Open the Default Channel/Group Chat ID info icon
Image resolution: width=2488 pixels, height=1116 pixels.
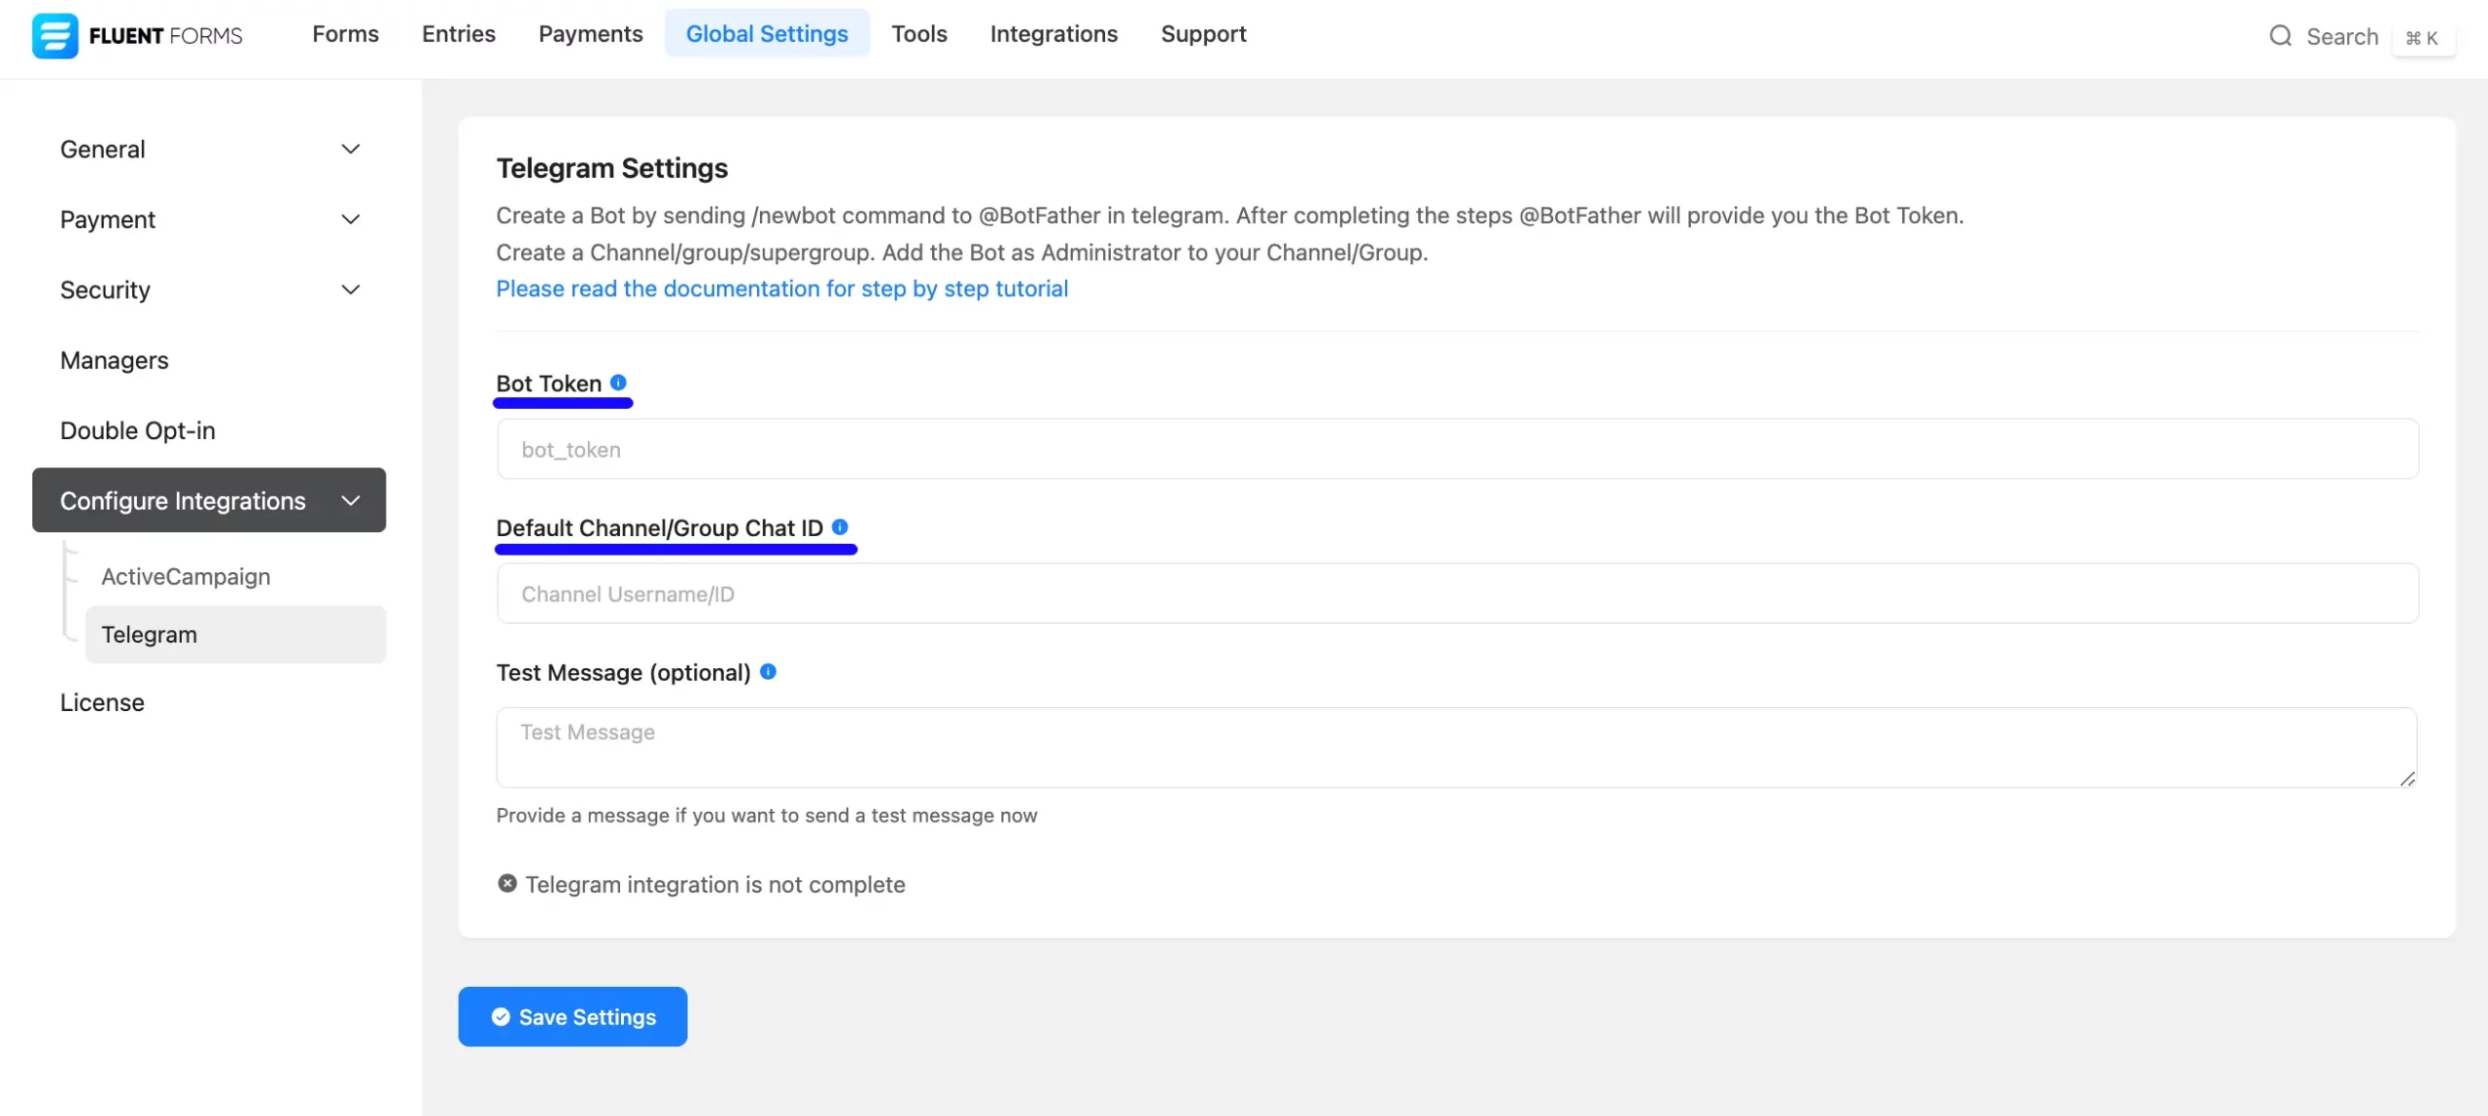(x=840, y=527)
